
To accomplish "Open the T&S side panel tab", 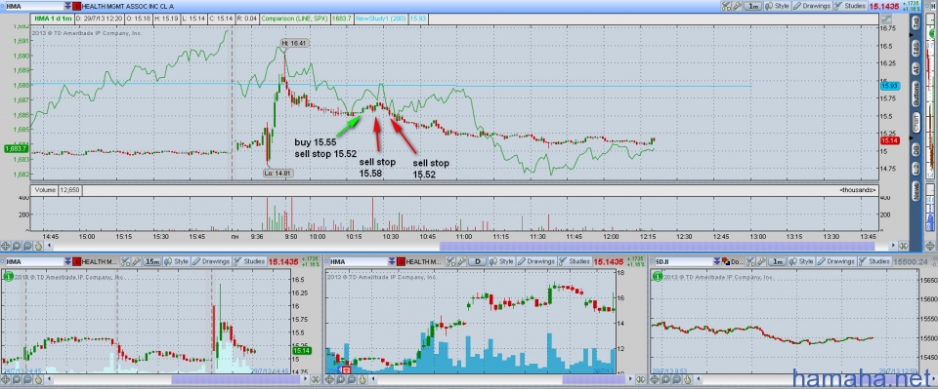I will point(916,49).
